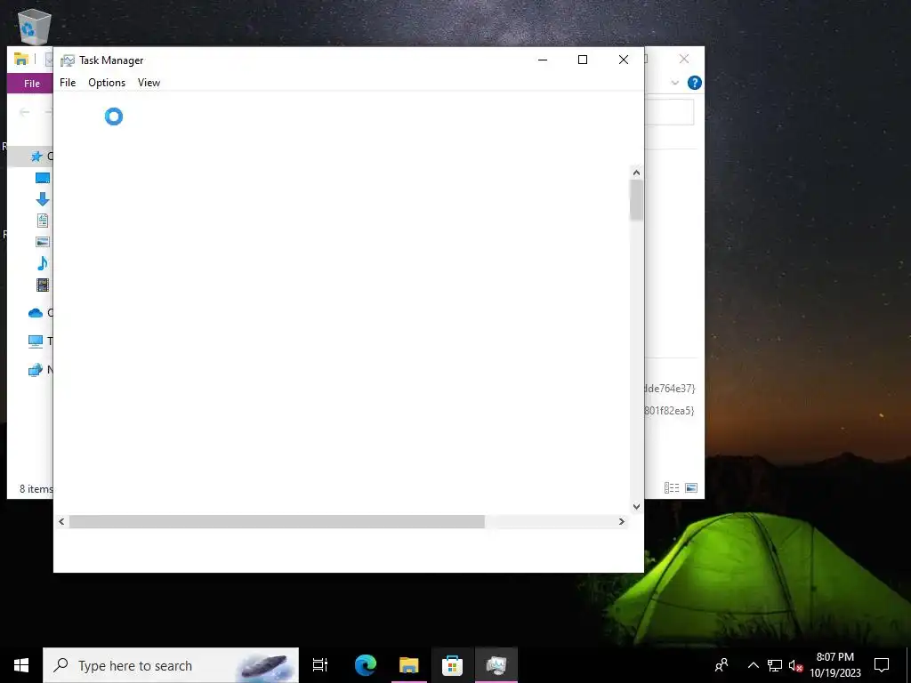Minimize the Task Manager window
911x683 pixels.
pos(543,60)
